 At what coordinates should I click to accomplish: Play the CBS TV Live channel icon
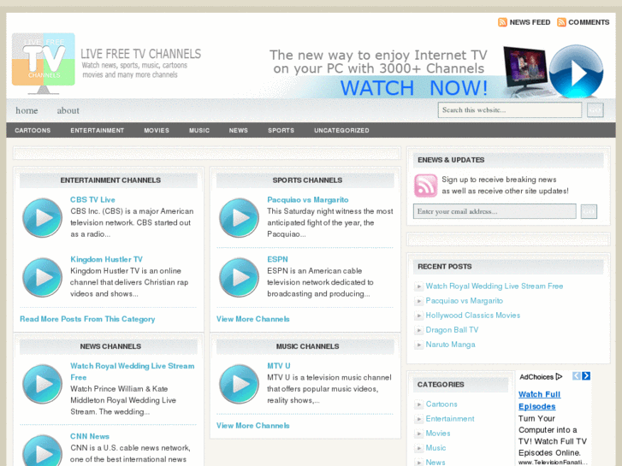pyautogui.click(x=42, y=218)
